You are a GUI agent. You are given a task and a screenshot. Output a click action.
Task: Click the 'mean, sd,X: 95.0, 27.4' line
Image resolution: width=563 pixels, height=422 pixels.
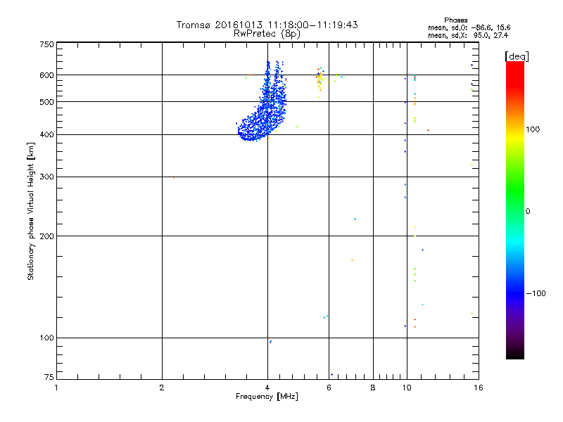468,35
